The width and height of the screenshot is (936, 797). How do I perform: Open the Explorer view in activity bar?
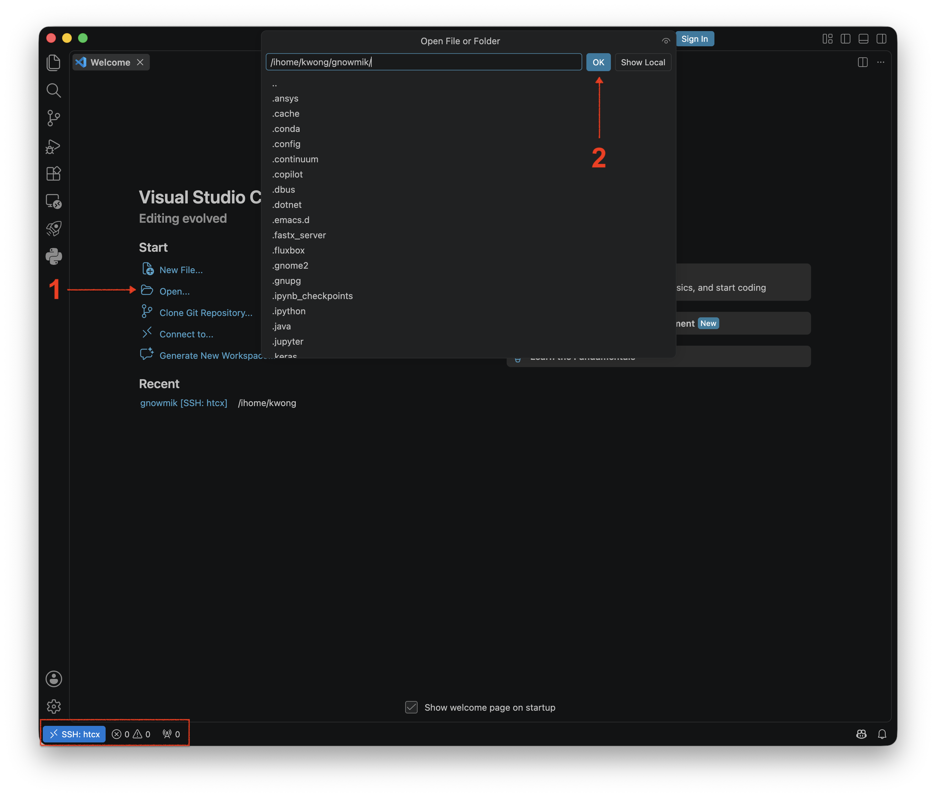(x=53, y=63)
